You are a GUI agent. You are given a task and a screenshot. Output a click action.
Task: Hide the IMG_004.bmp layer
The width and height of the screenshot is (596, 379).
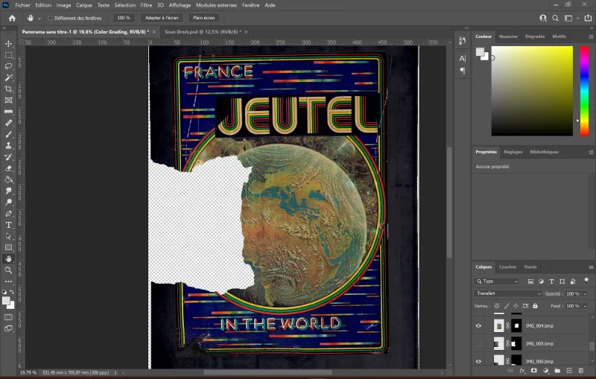click(479, 325)
